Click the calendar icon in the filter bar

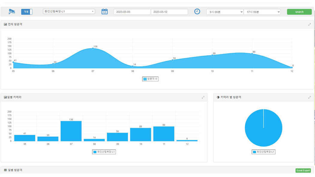[104, 12]
